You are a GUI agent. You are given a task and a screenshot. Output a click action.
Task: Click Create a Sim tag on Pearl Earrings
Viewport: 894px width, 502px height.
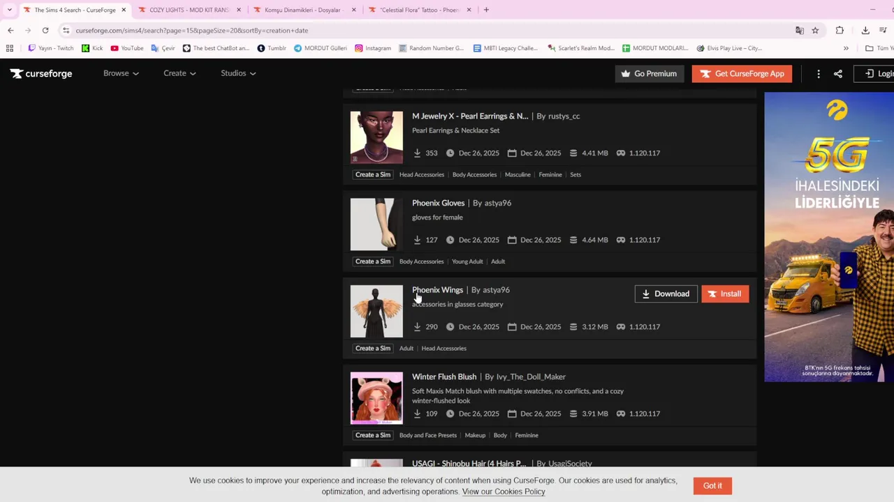[373, 174]
